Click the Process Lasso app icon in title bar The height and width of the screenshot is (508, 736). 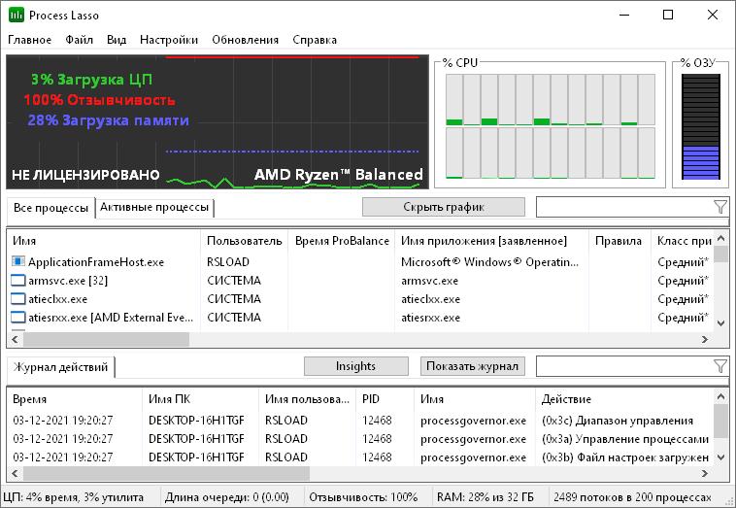17,15
